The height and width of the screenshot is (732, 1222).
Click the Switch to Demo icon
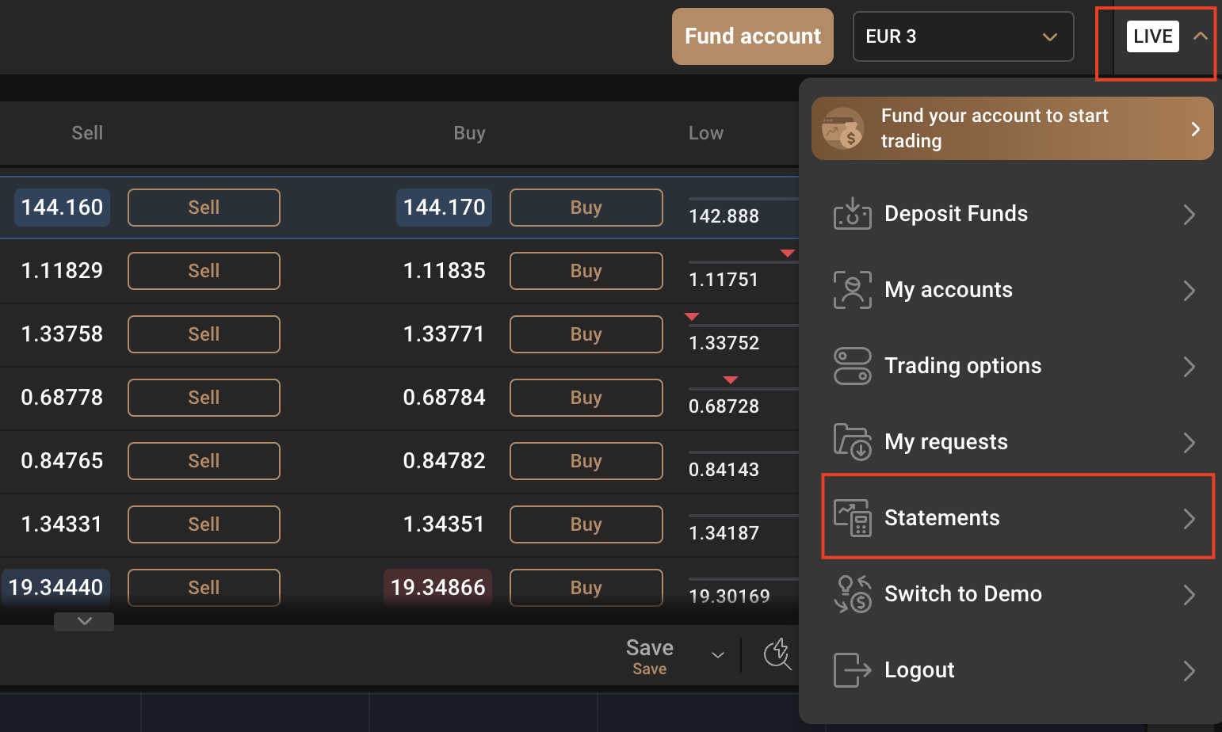point(852,594)
